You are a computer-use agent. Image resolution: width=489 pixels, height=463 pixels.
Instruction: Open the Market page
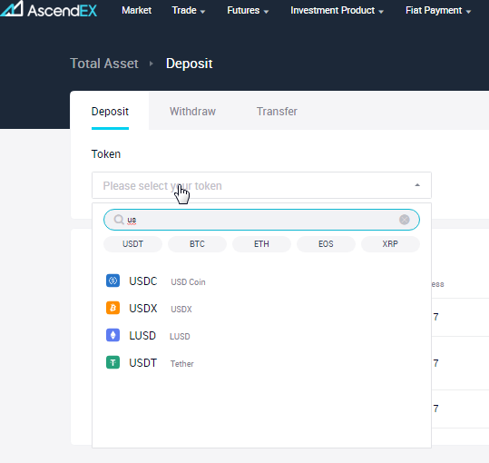[x=137, y=10]
